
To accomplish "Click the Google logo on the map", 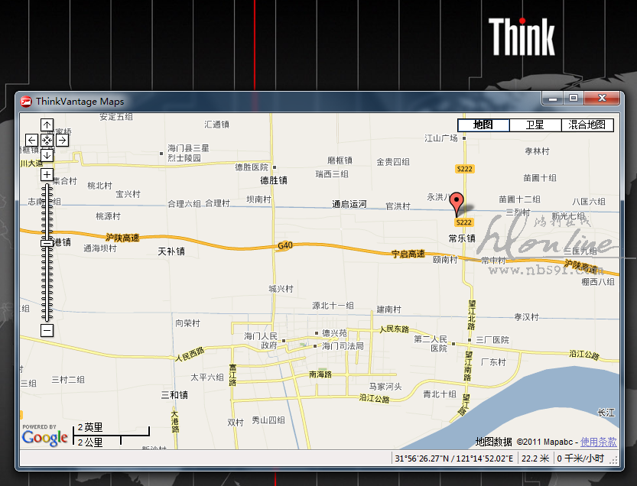I will pyautogui.click(x=44, y=438).
